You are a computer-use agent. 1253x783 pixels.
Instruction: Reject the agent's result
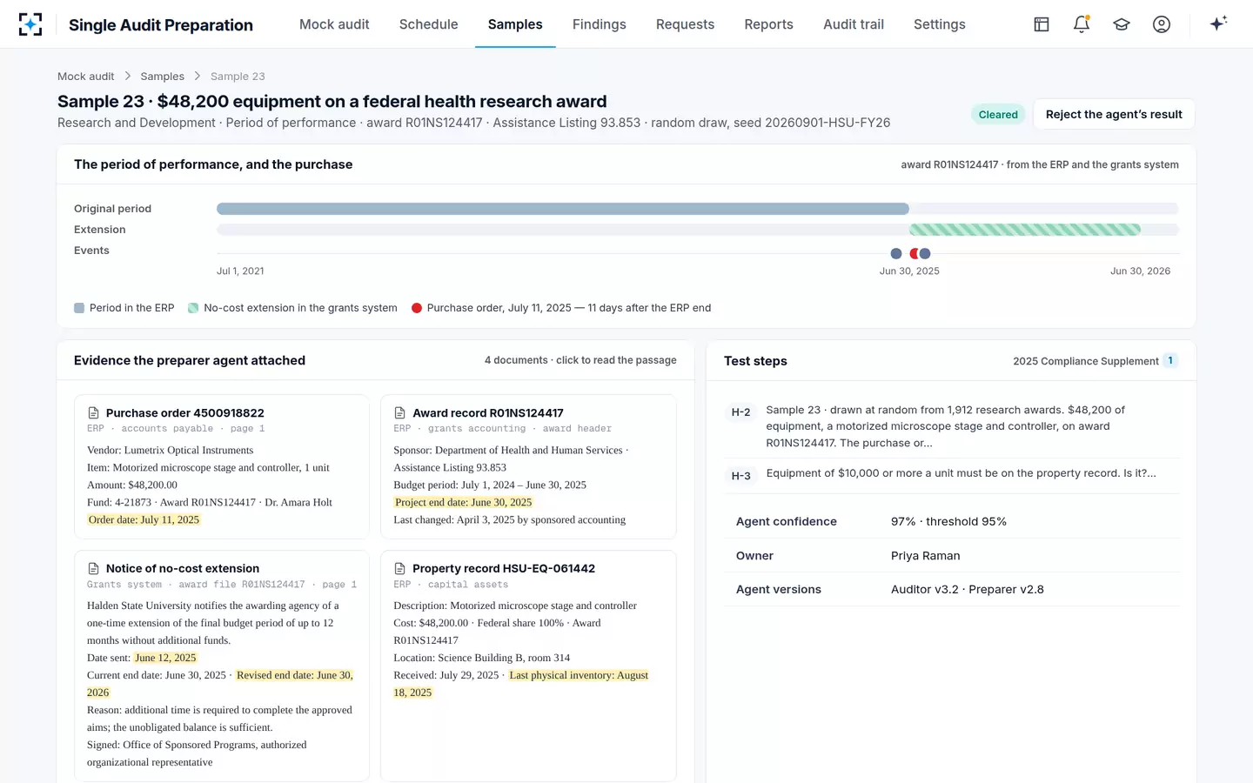coord(1114,114)
